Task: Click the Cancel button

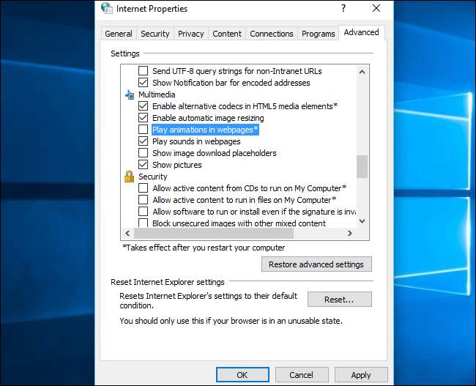Action: point(302,375)
